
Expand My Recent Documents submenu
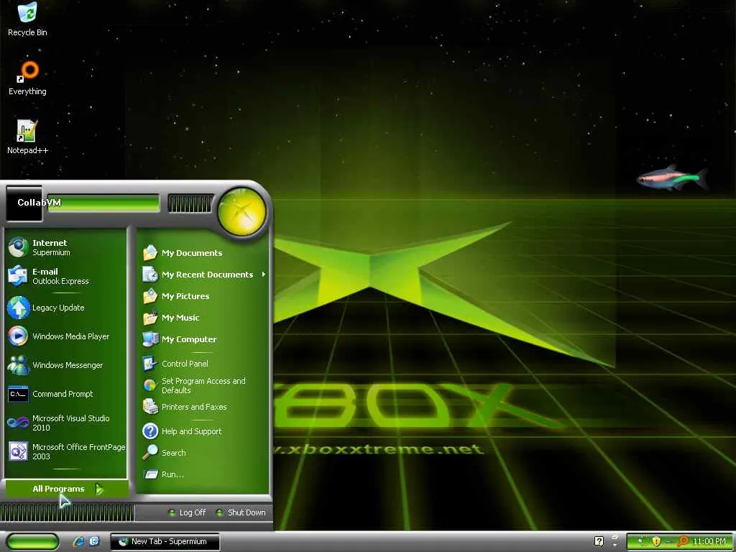[203, 275]
